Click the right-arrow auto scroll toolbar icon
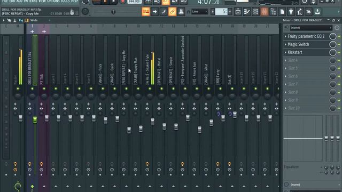342x192 pixels. 154,12
